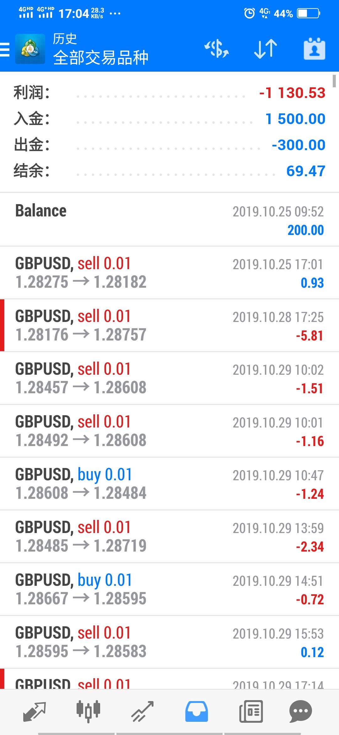Open the hamburger side menu
Viewport: 339px width, 735px height.
pos(5,49)
